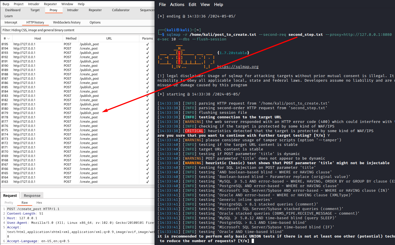
Task: Select history request number 8180
Action: (78, 109)
